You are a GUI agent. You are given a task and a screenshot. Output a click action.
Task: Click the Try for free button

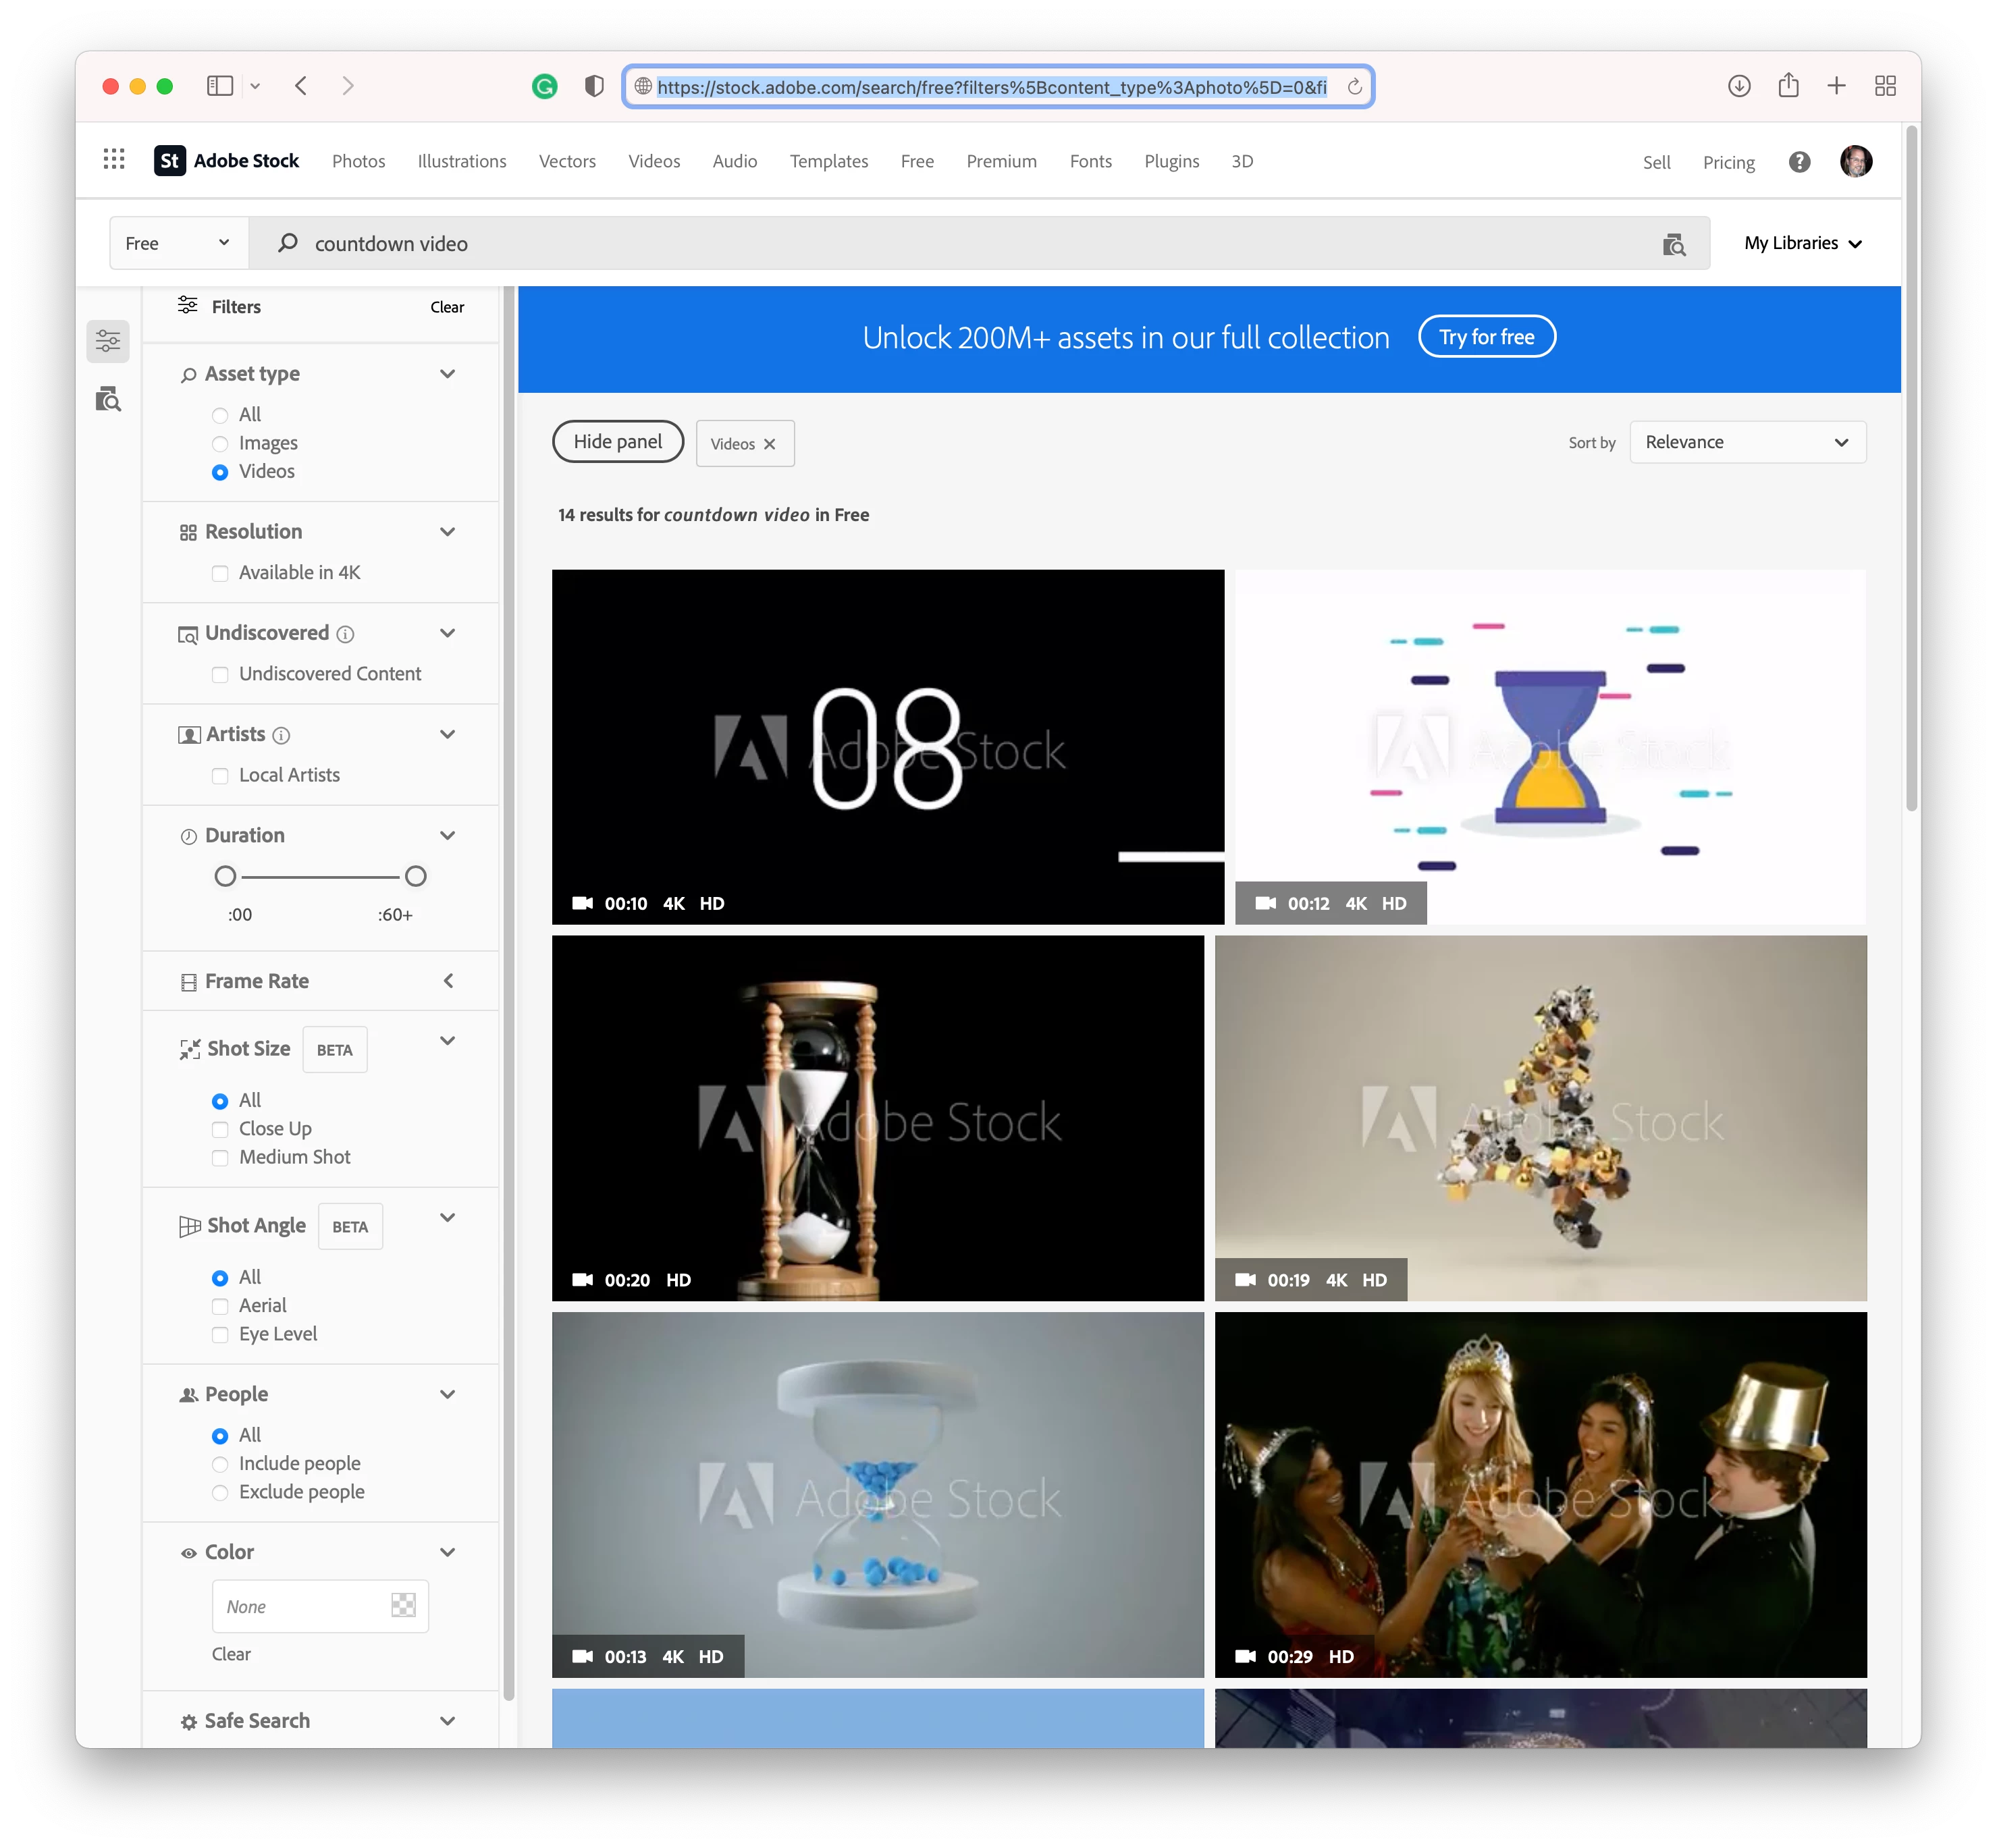coord(1486,337)
